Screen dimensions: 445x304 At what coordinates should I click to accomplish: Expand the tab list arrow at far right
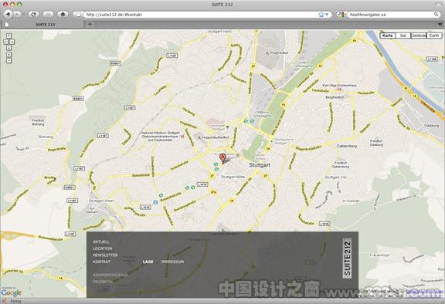point(440,25)
